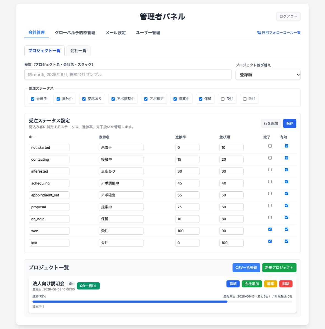Uncheck 有効 for lost row
This screenshot has height=329, width=325.
287,241
